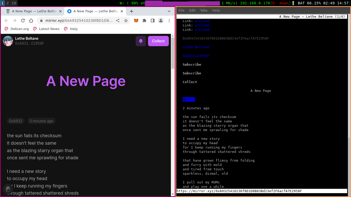This screenshot has height=197, width=351.
Task: Open Chrome's side panel icon
Action: click(152, 21)
